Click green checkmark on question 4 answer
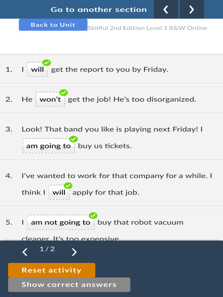Screen dimensions: 223x297 (68, 186)
